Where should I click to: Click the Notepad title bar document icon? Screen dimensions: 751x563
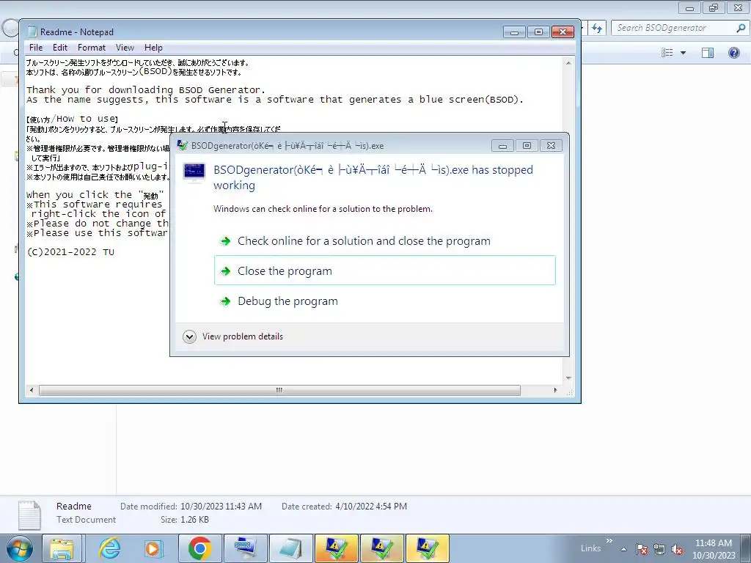32,32
